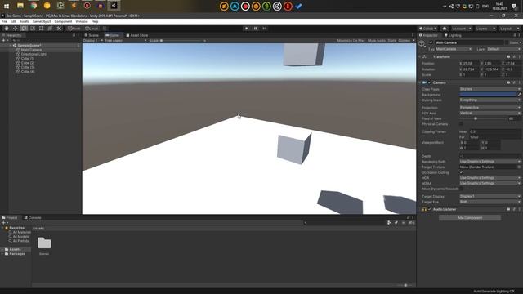This screenshot has height=294, width=523.
Task: Click the Add Component button
Action: tap(470, 218)
